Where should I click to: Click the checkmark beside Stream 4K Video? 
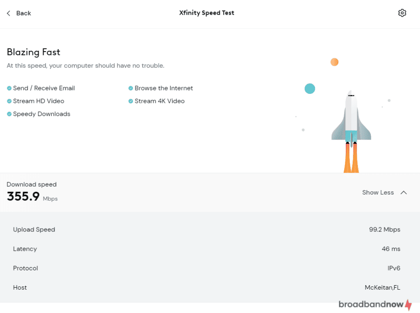pos(130,101)
